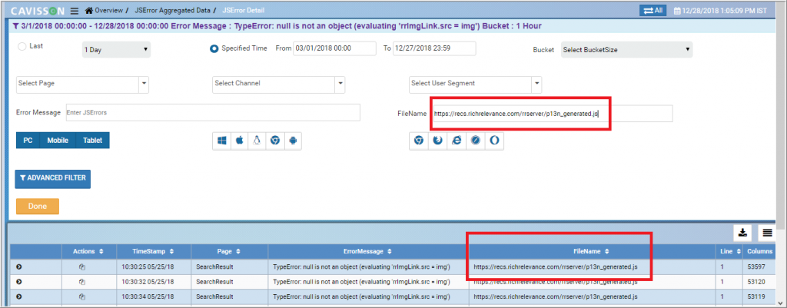Sort by the Line column
This screenshot has width=787, height=308.
coord(737,251)
